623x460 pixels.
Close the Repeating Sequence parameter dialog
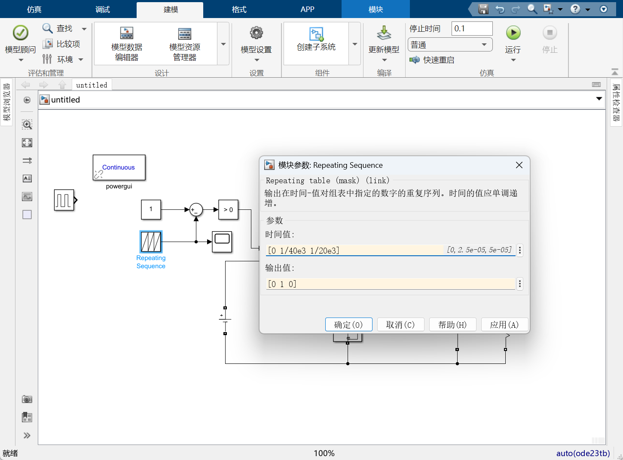[519, 165]
